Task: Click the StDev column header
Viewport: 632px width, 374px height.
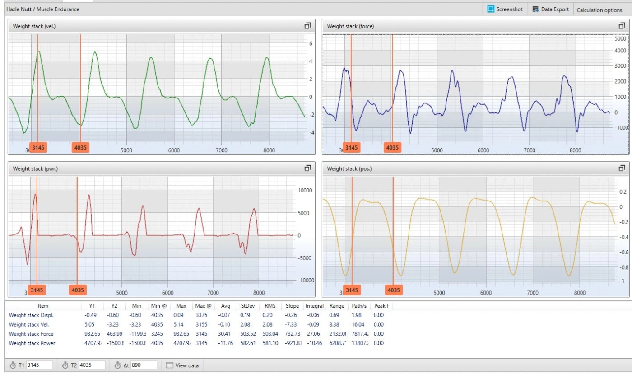Action: 247,306
